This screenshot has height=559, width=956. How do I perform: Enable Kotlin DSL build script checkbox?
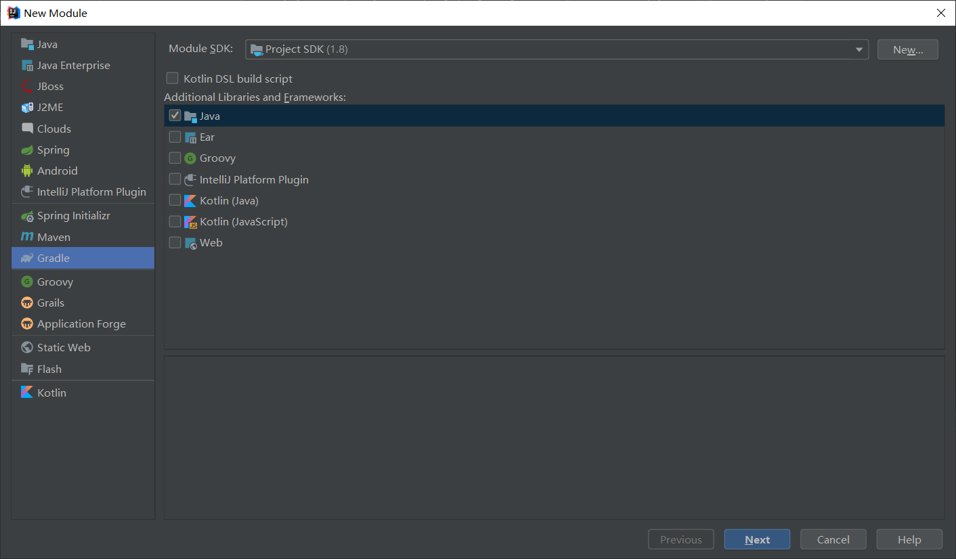[173, 79]
